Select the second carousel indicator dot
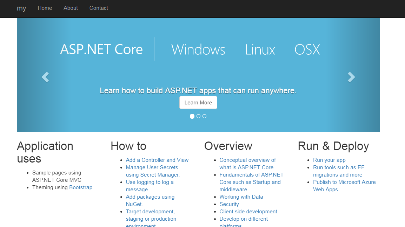This screenshot has height=227, width=405. [x=198, y=116]
